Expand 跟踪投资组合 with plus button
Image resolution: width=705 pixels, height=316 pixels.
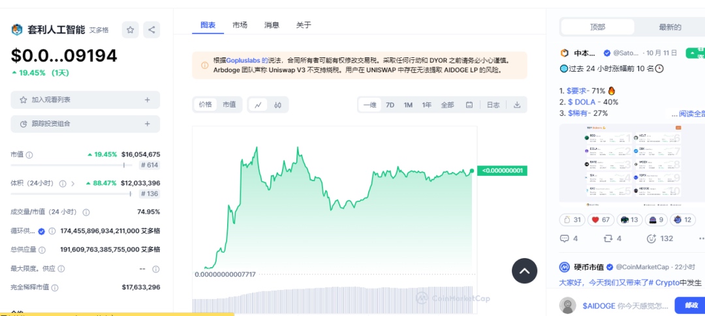(148, 123)
